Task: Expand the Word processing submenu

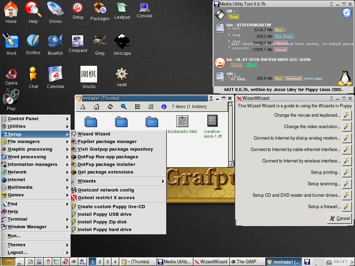Action: click(x=36, y=157)
